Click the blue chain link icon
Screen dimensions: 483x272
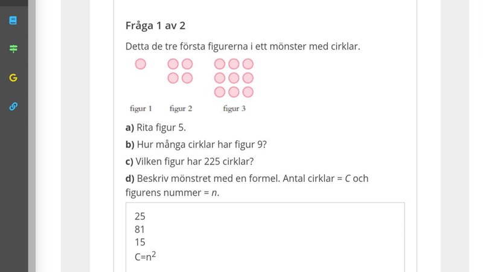click(13, 107)
